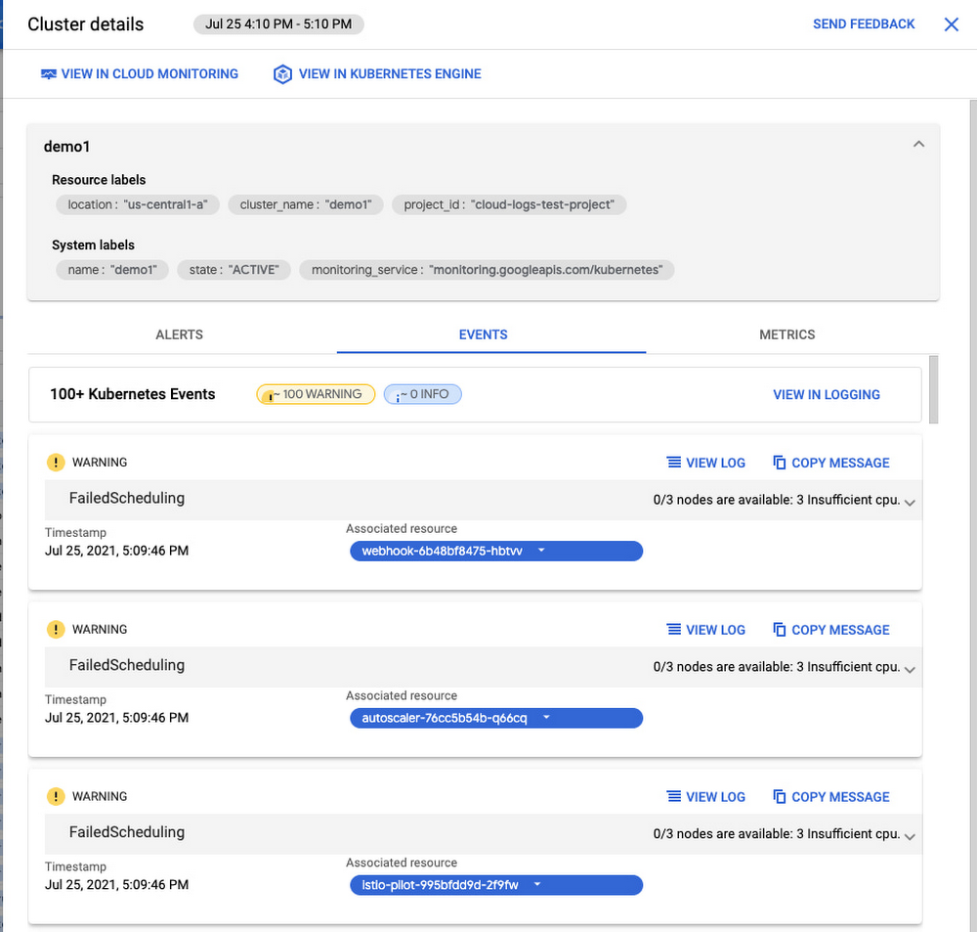Expand the autoscaler event message chevron
Screen dimensions: 977x932
coord(910,669)
